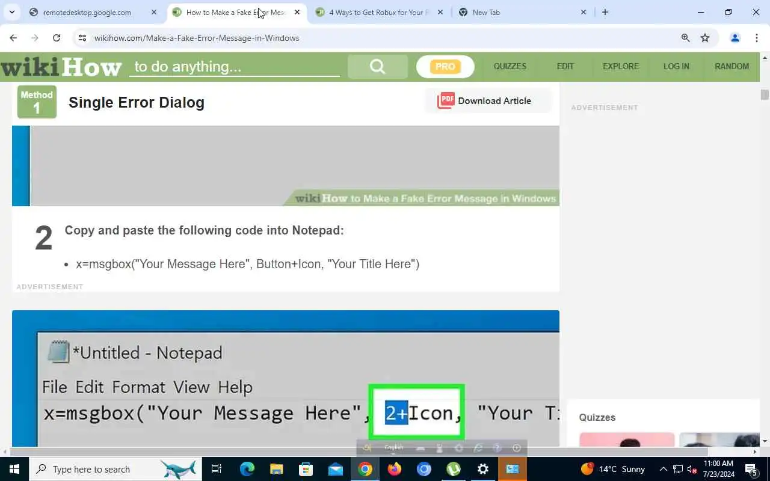Viewport: 770px width, 481px height.
Task: Open site information icon in address bar
Action: coord(82,38)
